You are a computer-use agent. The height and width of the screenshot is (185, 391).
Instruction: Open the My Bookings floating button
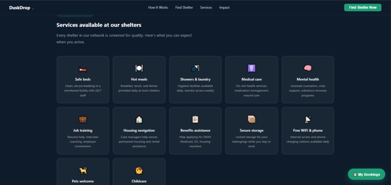366,174
